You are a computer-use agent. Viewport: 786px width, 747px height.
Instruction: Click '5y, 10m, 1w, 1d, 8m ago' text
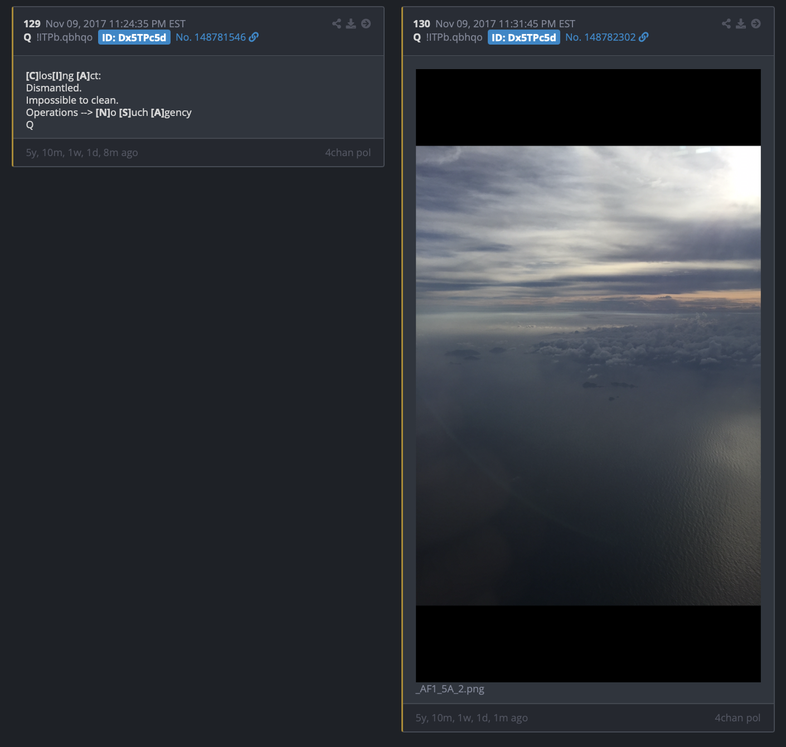click(x=82, y=152)
